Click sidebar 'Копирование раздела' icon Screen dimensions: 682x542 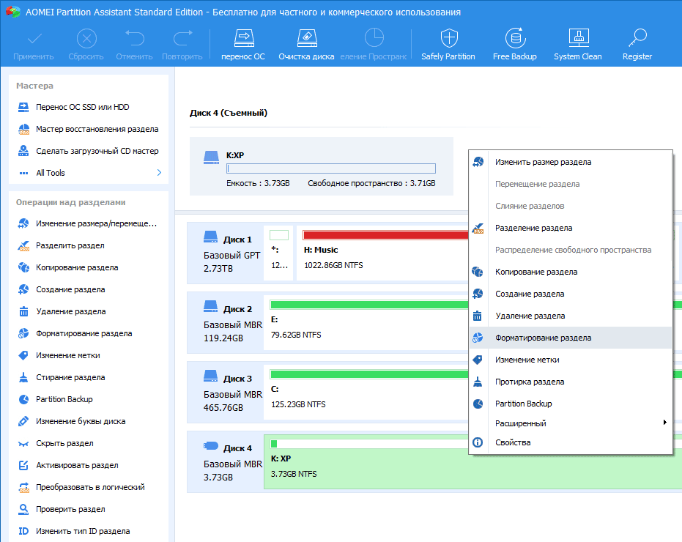pos(23,267)
